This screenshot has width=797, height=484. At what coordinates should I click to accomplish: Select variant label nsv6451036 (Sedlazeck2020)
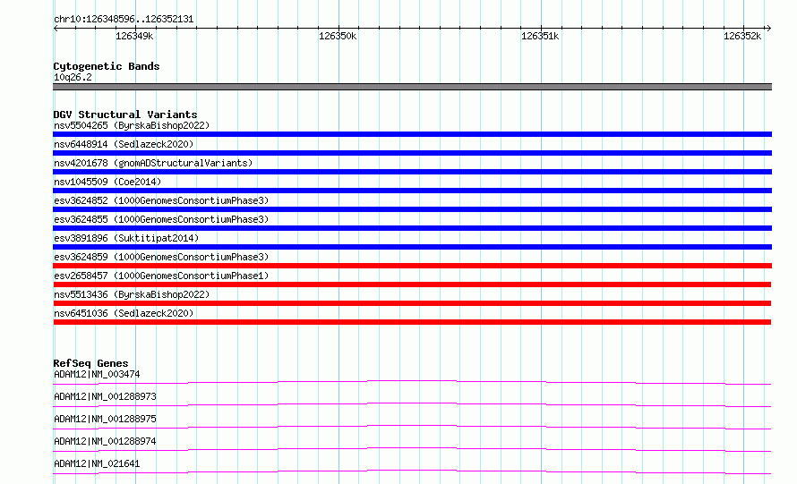tap(124, 313)
